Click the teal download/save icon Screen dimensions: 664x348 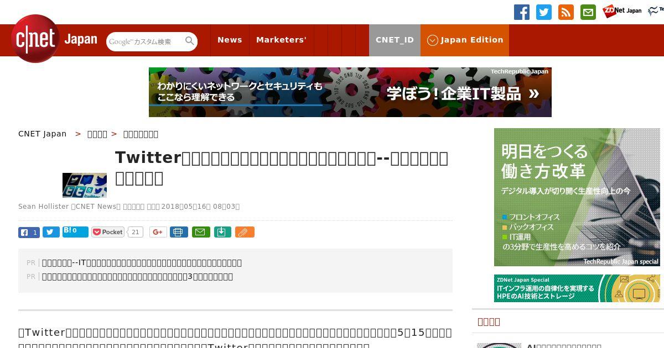(x=222, y=232)
